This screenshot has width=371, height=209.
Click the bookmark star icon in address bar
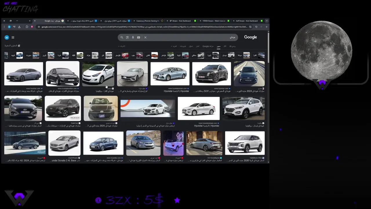(39, 27)
